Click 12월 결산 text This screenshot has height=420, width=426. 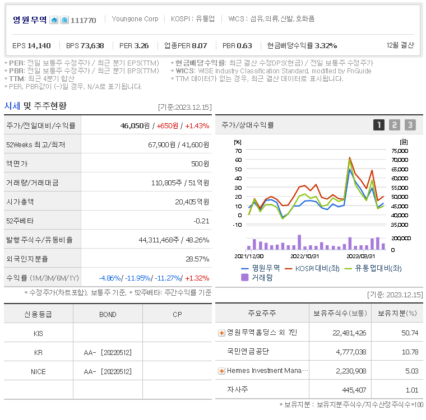(x=400, y=45)
